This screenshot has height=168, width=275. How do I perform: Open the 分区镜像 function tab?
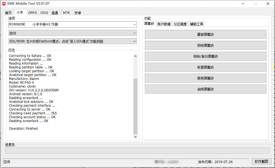[180, 24]
